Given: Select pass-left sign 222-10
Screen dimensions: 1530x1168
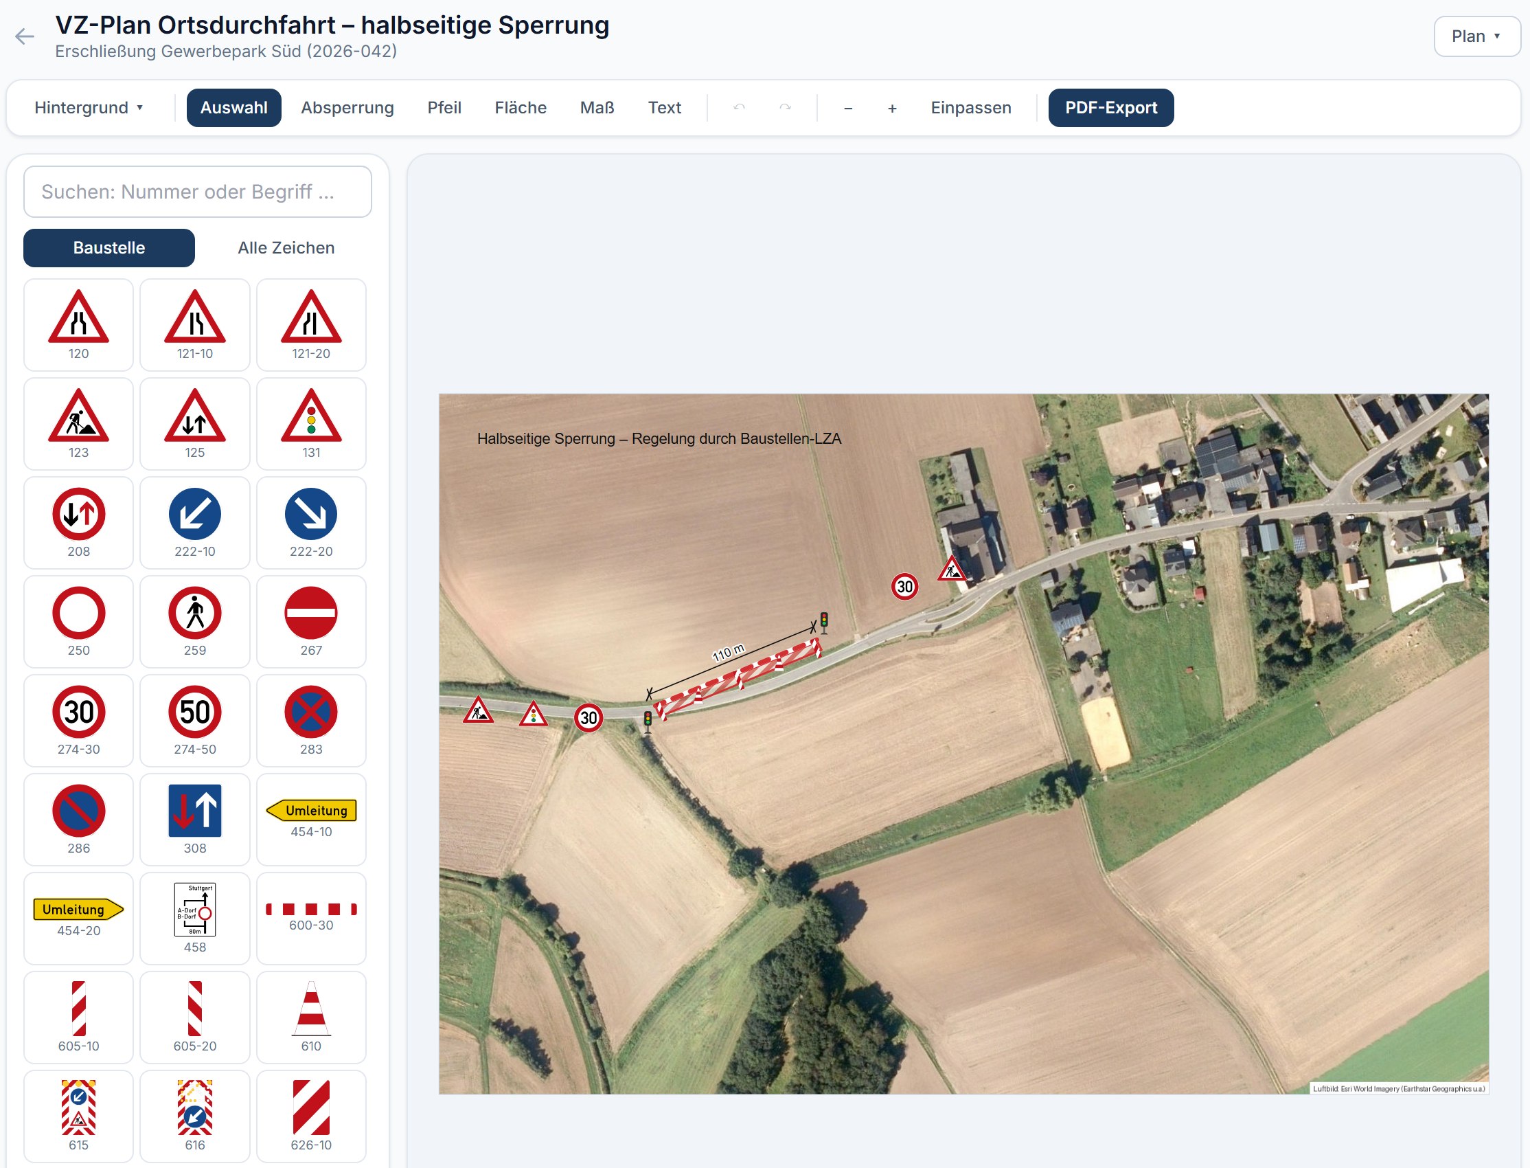Looking at the screenshot, I should point(194,523).
